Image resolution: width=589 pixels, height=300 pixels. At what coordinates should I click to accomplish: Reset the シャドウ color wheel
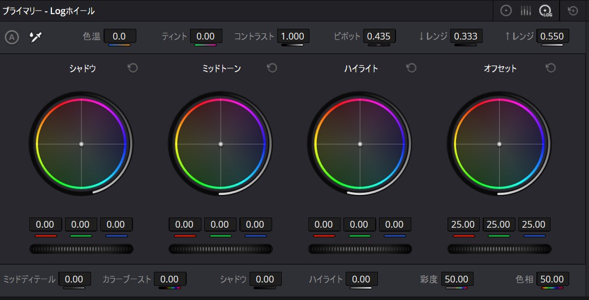tap(132, 68)
